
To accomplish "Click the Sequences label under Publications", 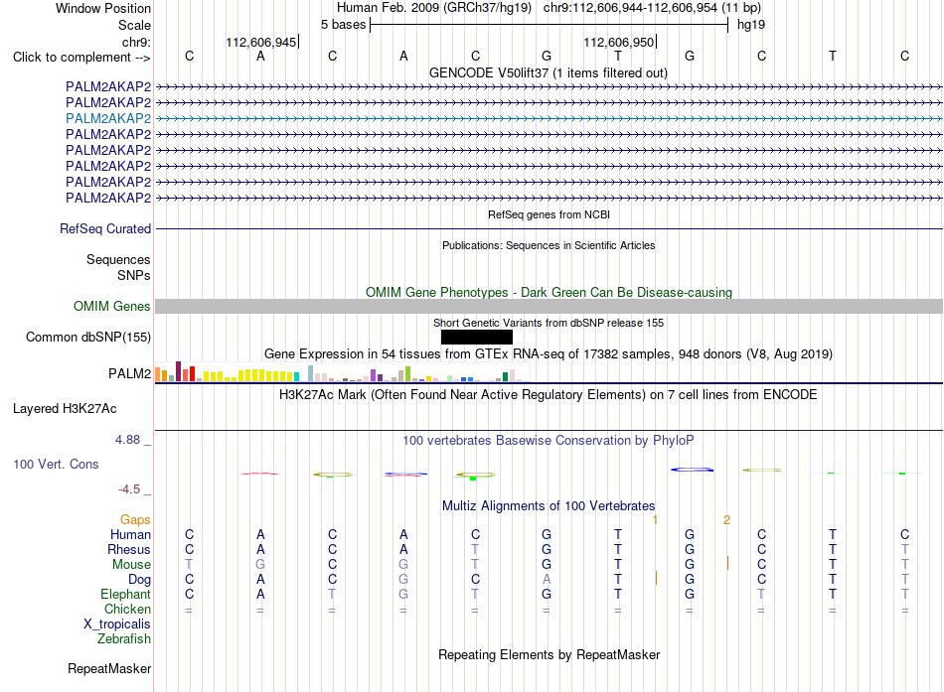I will [118, 259].
